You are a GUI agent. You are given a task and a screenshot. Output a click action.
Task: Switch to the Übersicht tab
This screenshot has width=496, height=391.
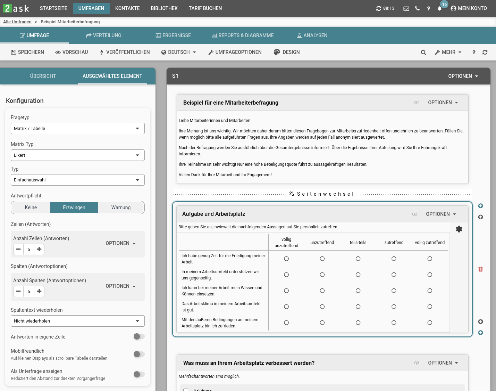[43, 76]
